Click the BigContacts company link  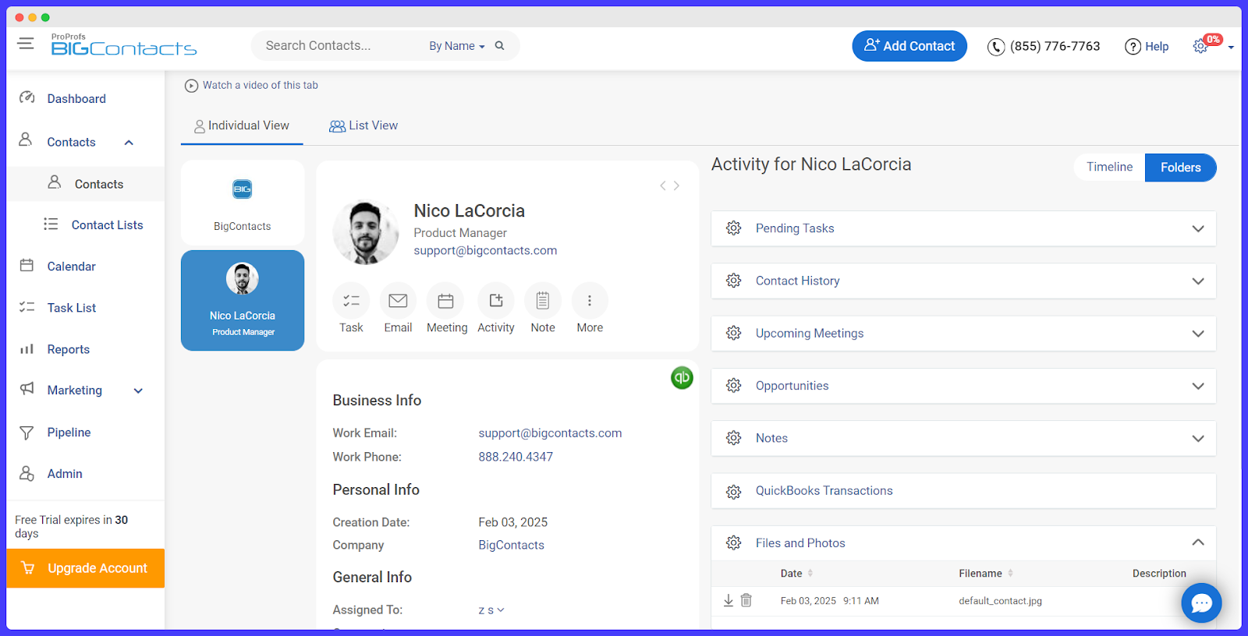511,545
